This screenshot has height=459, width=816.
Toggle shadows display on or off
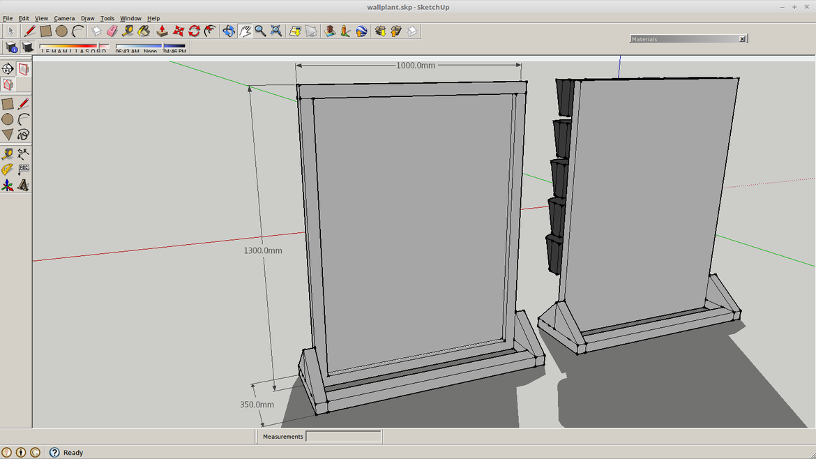(x=28, y=47)
